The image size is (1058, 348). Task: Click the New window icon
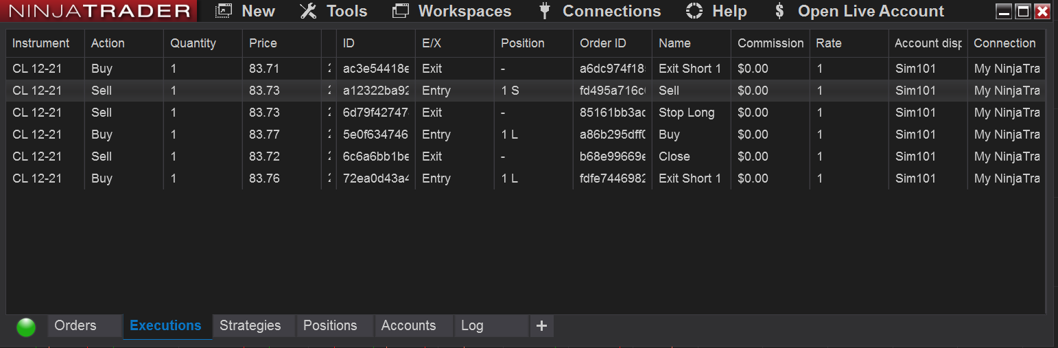pos(223,11)
